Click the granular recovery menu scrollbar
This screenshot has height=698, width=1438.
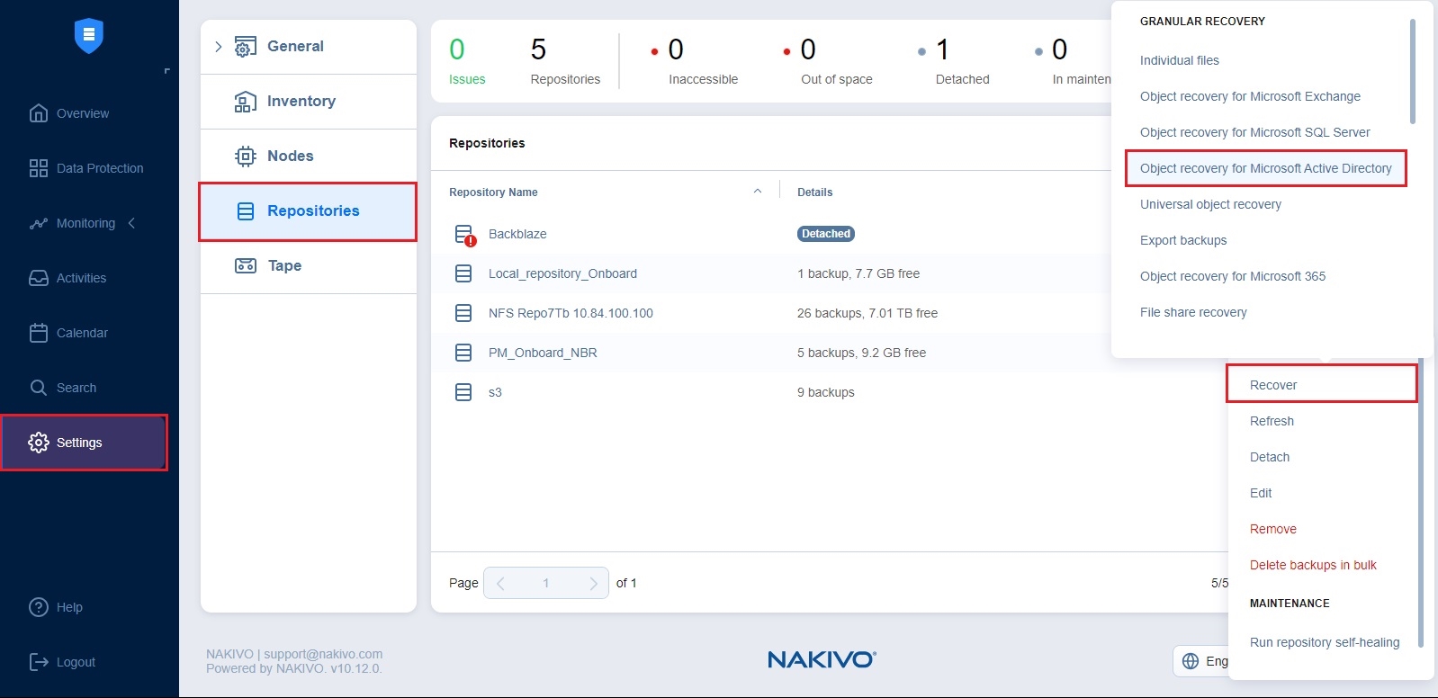coord(1413,72)
